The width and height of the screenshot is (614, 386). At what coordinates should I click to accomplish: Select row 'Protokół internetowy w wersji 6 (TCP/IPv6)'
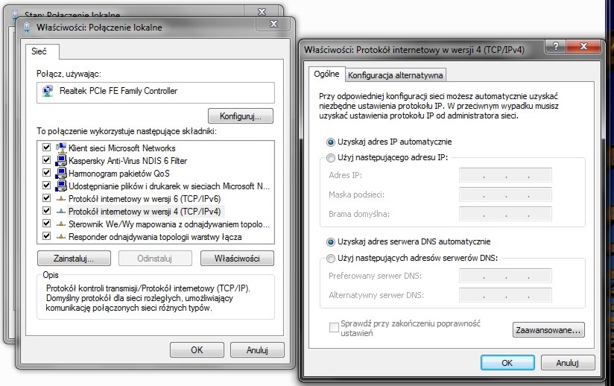[x=156, y=199]
